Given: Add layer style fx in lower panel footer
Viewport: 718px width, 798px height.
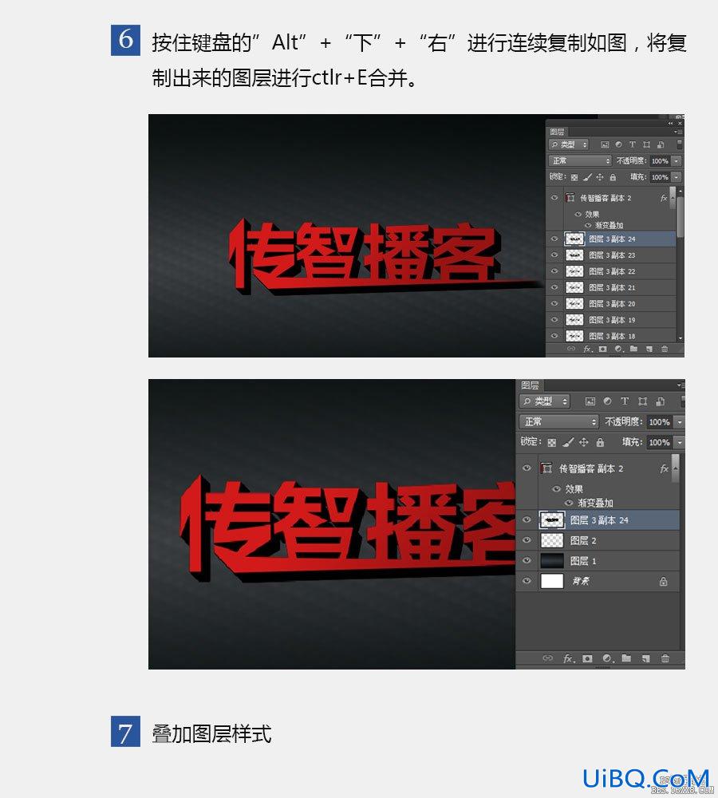Looking at the screenshot, I should [569, 658].
